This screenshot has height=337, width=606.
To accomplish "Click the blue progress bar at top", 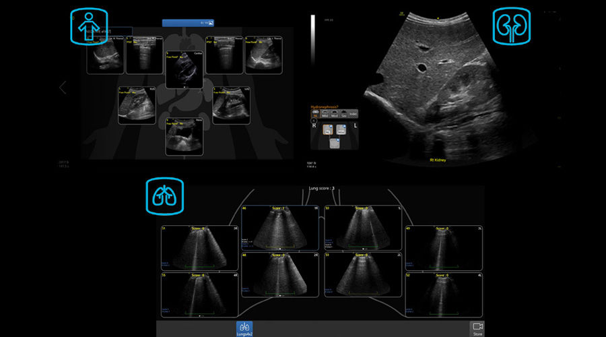I will [188, 22].
